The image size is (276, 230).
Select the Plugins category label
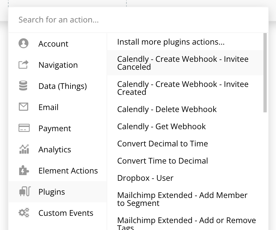52,192
